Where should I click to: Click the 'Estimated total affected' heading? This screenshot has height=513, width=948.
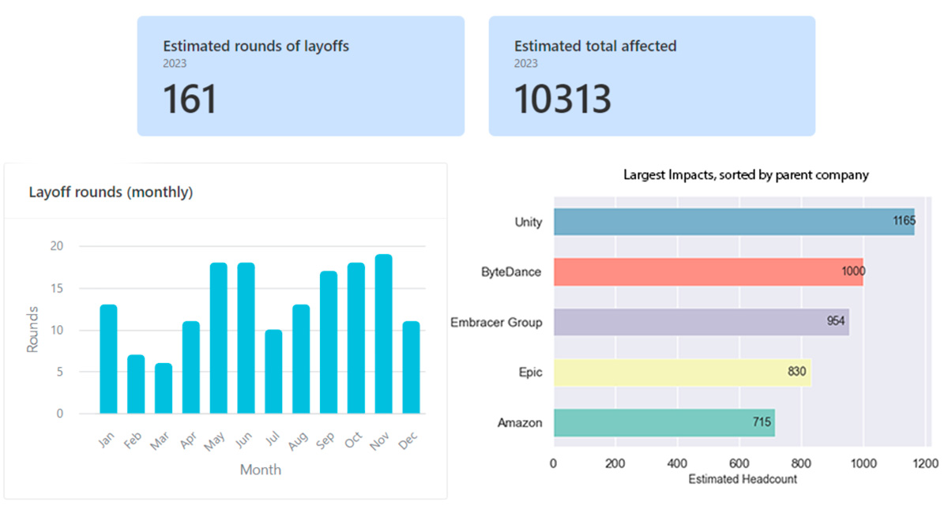[595, 46]
